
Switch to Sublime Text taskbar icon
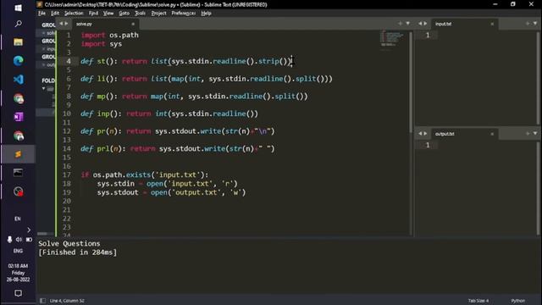(x=18, y=154)
